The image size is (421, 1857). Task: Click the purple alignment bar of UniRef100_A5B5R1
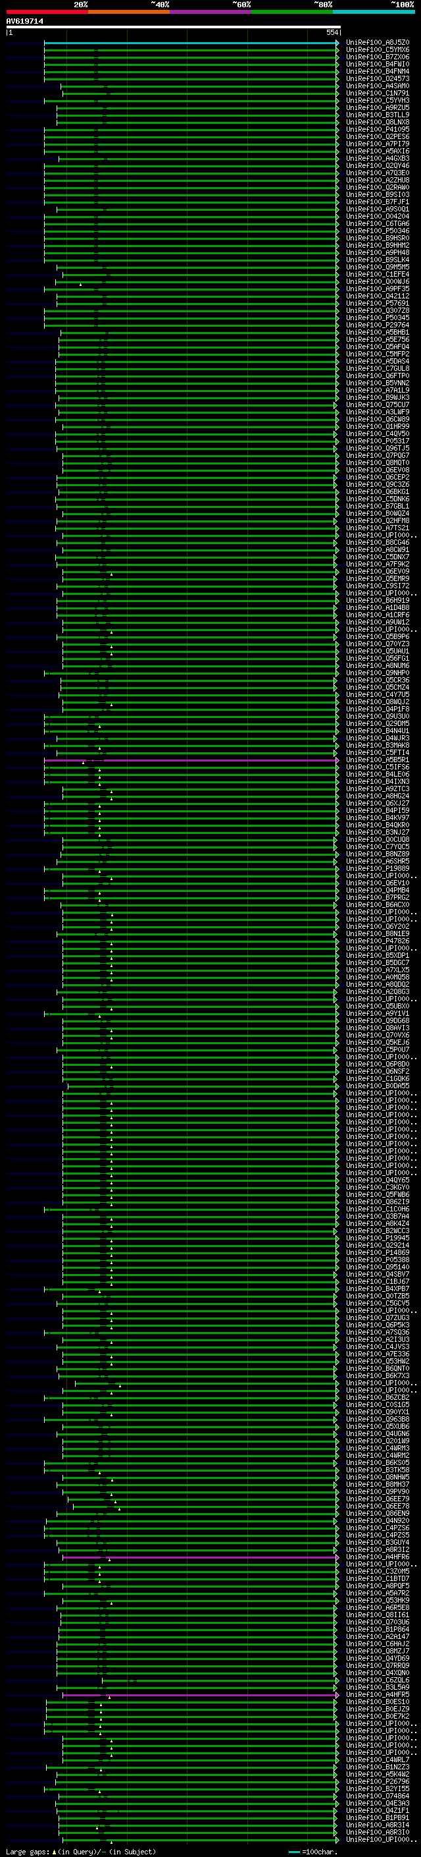(191, 760)
